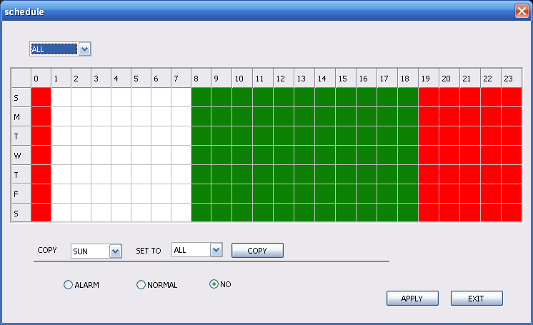The image size is (533, 325).
Task: Click the green cell at Wednesday hour 18
Action: pos(408,155)
